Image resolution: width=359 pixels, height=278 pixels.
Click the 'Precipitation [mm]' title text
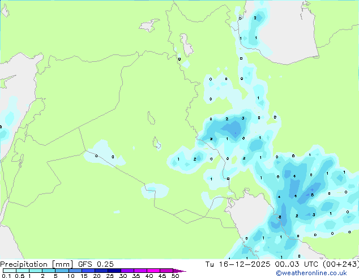[36, 264]
